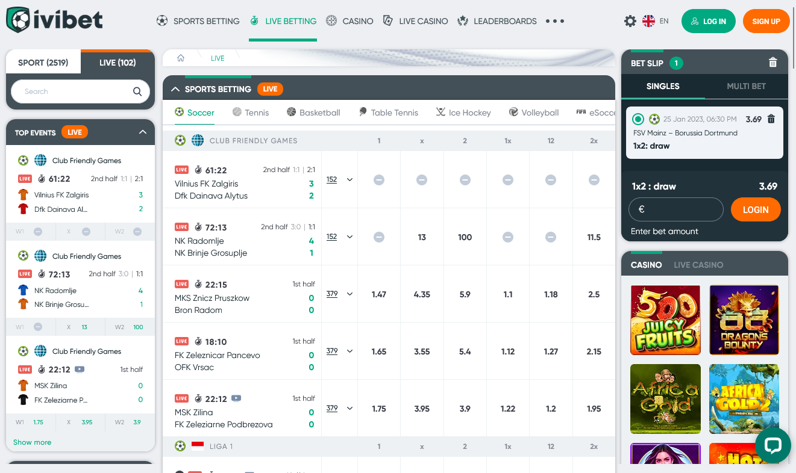
Task: Open the Casino menu item
Action: click(x=349, y=21)
